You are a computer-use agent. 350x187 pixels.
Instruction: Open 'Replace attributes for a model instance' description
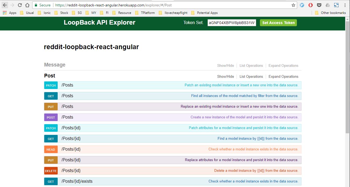tap(241, 160)
